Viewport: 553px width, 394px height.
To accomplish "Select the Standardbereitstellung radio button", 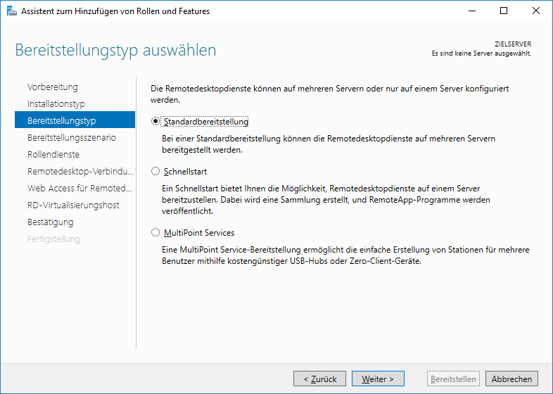I will click(155, 121).
